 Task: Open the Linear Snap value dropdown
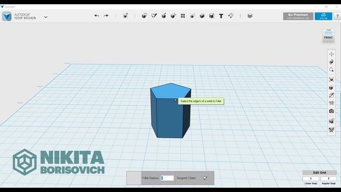(x=311, y=179)
